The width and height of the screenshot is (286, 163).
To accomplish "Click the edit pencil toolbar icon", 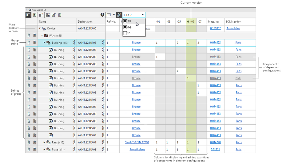I will (x=54, y=15).
